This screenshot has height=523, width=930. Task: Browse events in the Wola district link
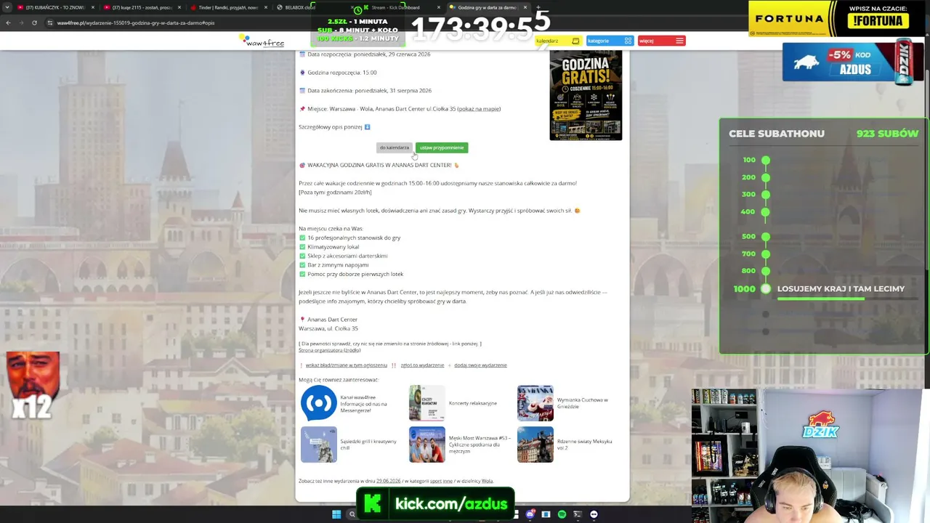(487, 481)
